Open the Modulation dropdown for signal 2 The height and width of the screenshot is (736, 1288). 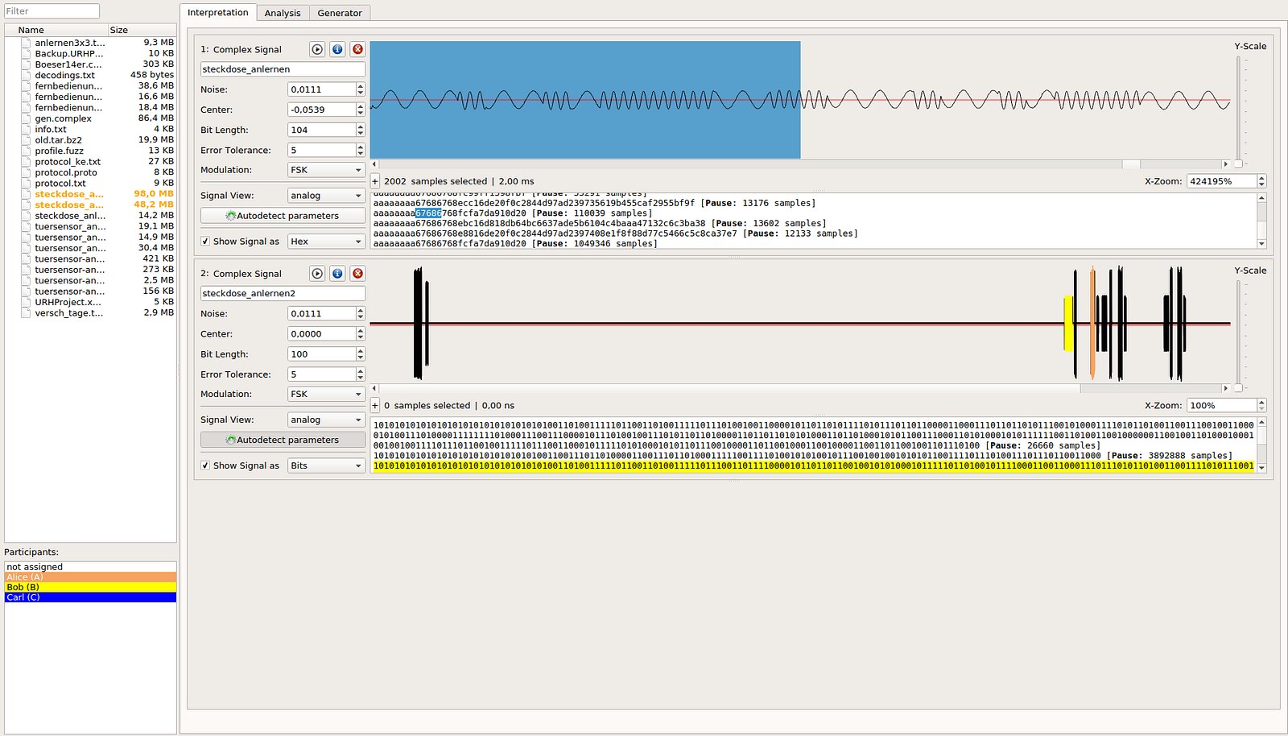click(x=326, y=394)
